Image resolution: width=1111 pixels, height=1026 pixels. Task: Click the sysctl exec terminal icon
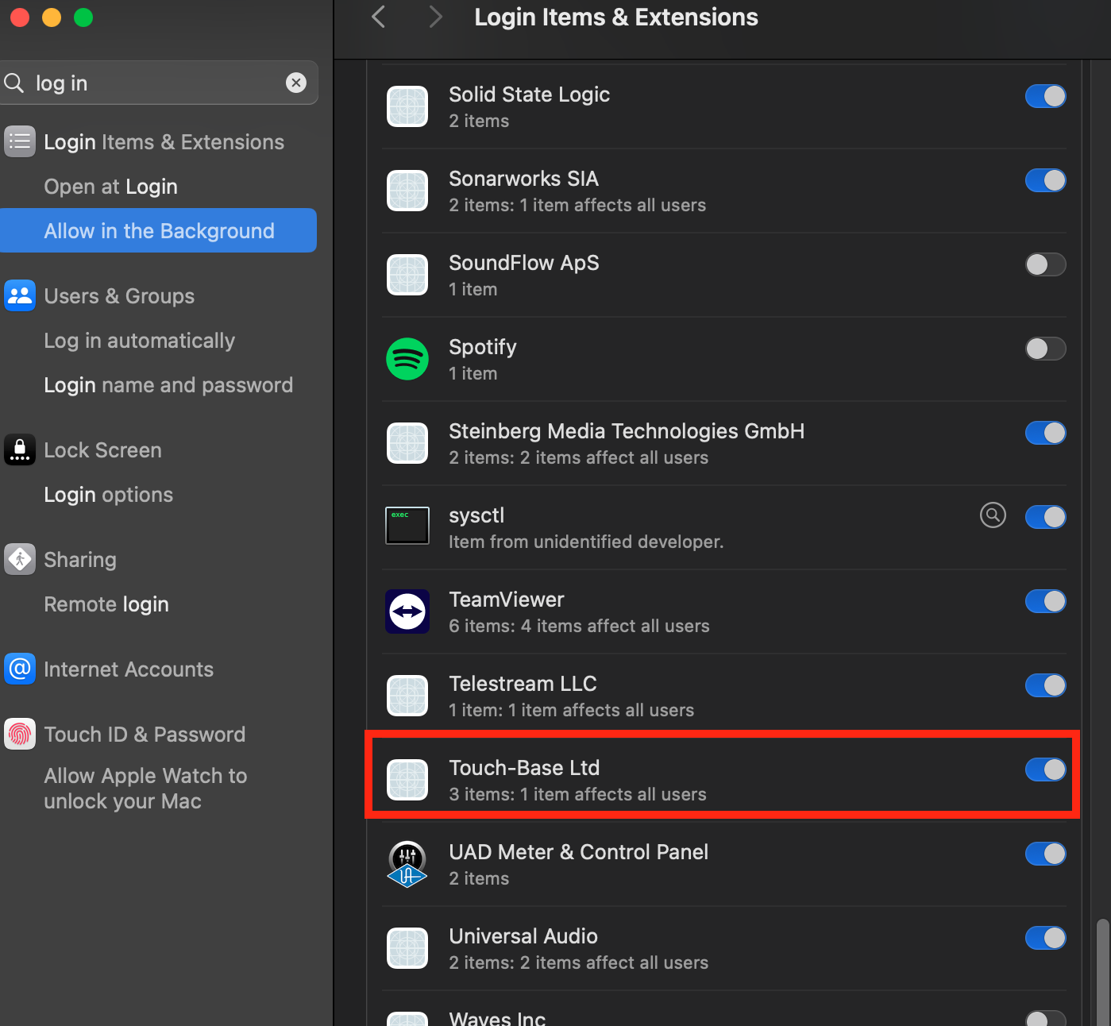coord(407,526)
